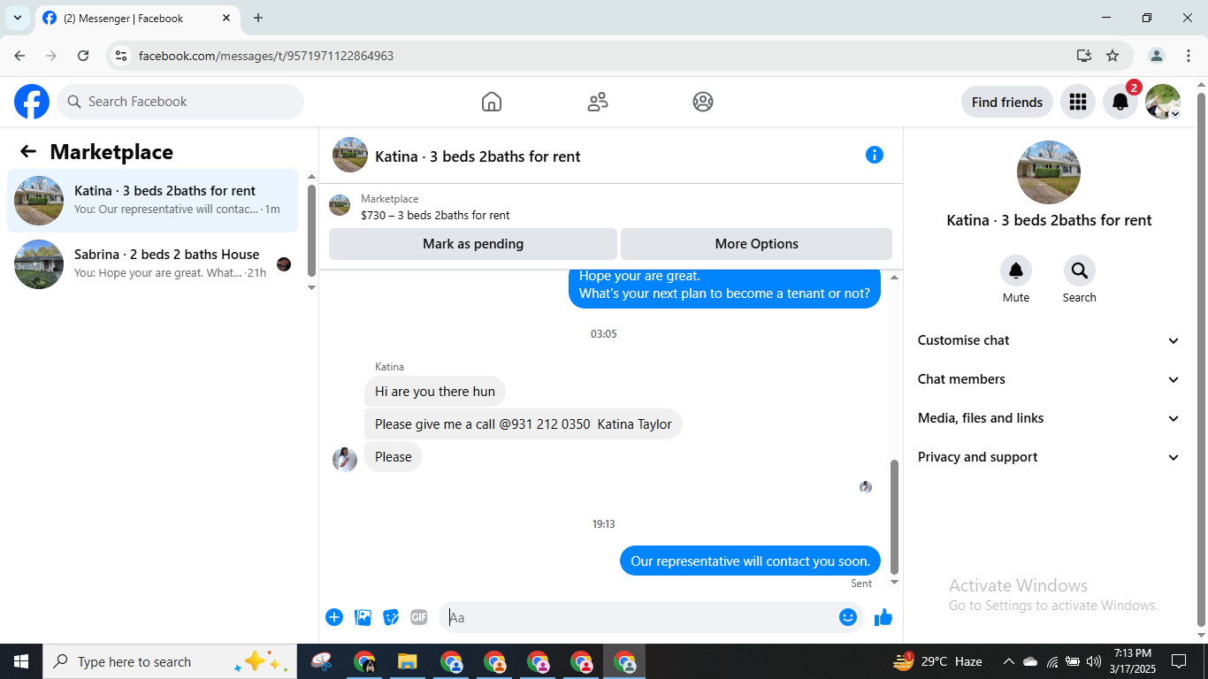Open the volume control in system tray
The width and height of the screenshot is (1208, 679).
[x=1094, y=661]
